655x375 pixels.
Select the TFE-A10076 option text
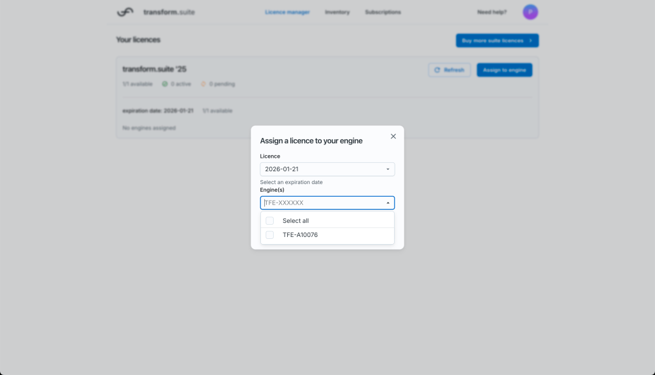[300, 235]
